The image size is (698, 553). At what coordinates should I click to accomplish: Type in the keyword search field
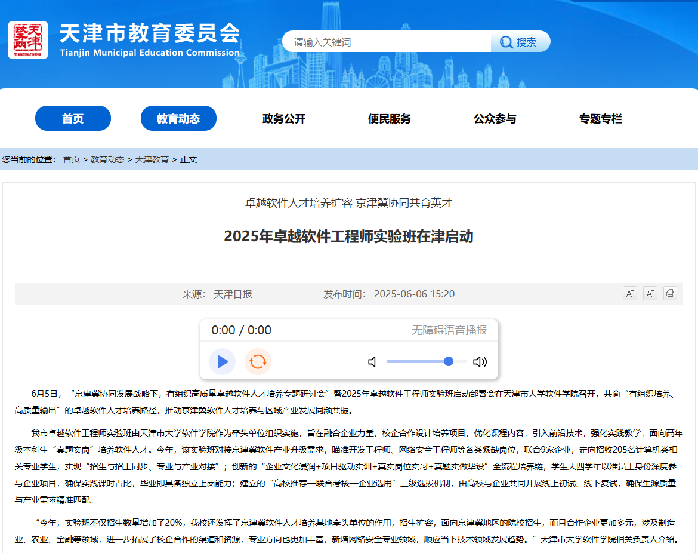(x=388, y=42)
